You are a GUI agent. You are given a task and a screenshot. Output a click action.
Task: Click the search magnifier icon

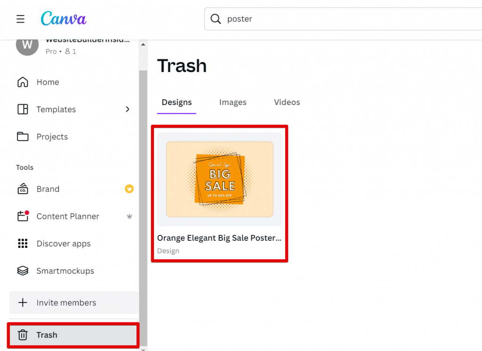pyautogui.click(x=216, y=19)
